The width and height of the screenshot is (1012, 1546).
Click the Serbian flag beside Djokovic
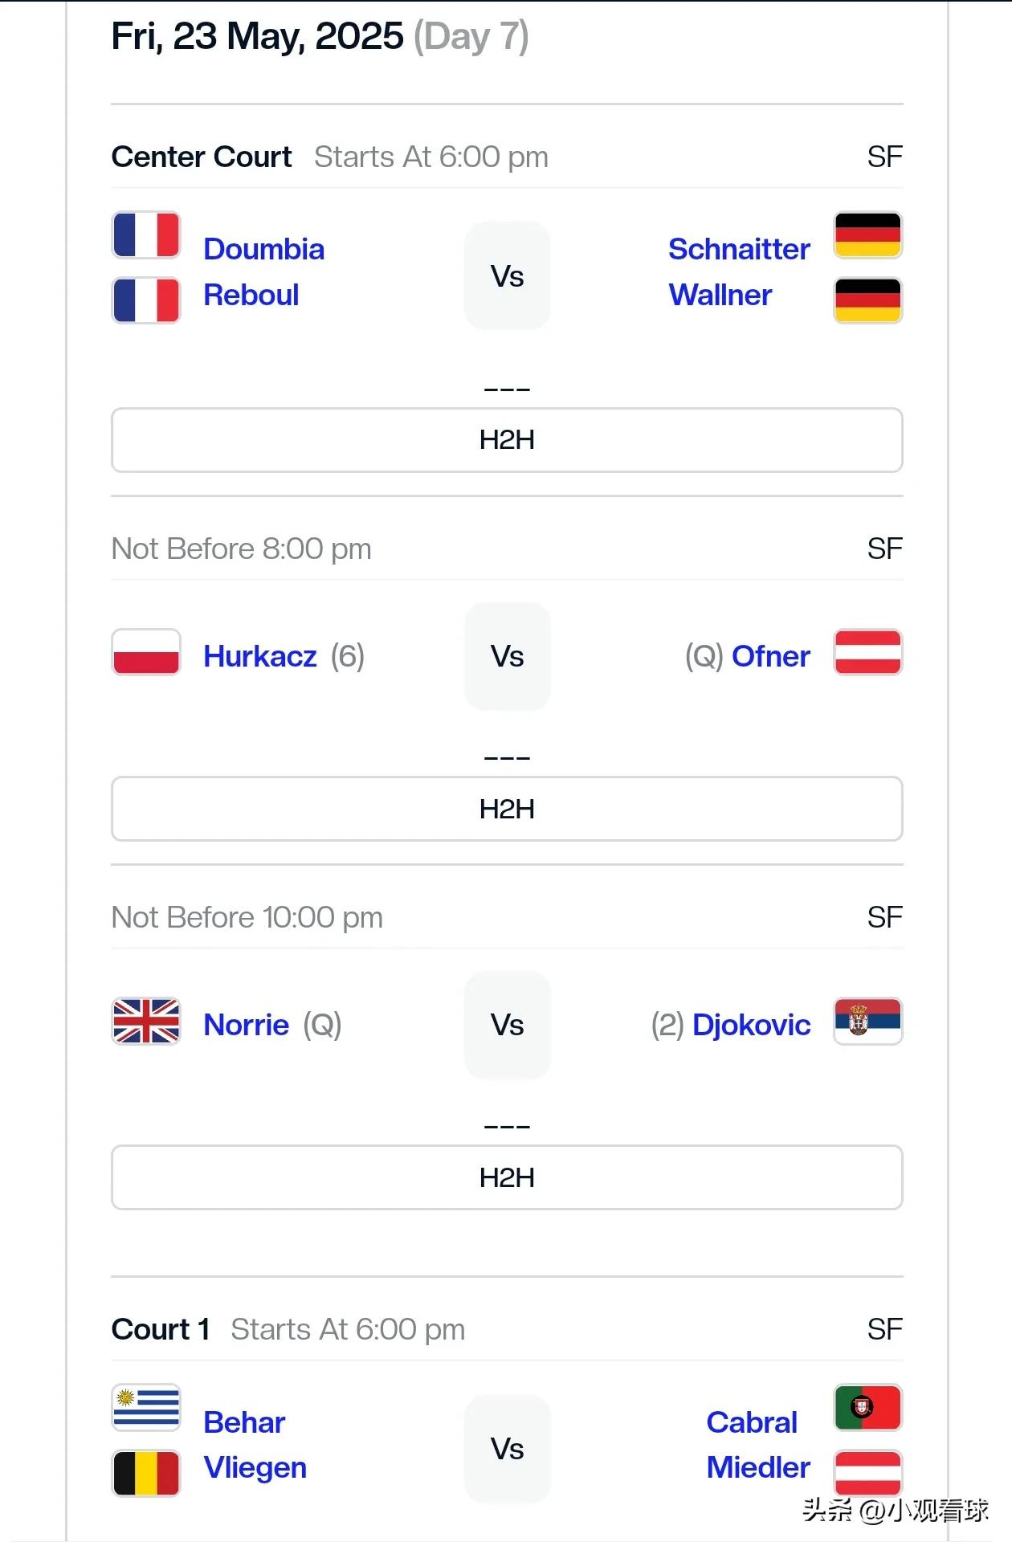click(868, 1021)
